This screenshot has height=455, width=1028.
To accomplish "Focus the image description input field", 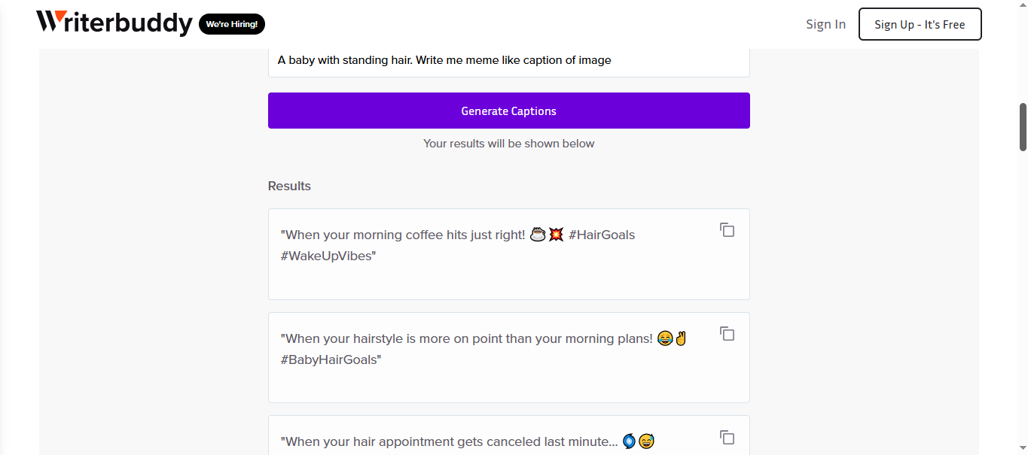I will (x=508, y=60).
